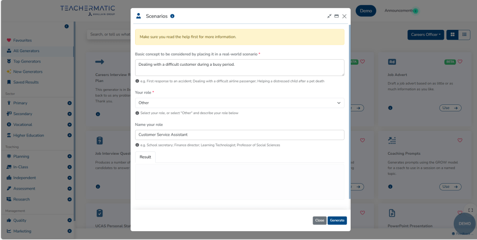This screenshot has width=477, height=240.
Task: Click the basic concept text area
Action: pos(240,68)
